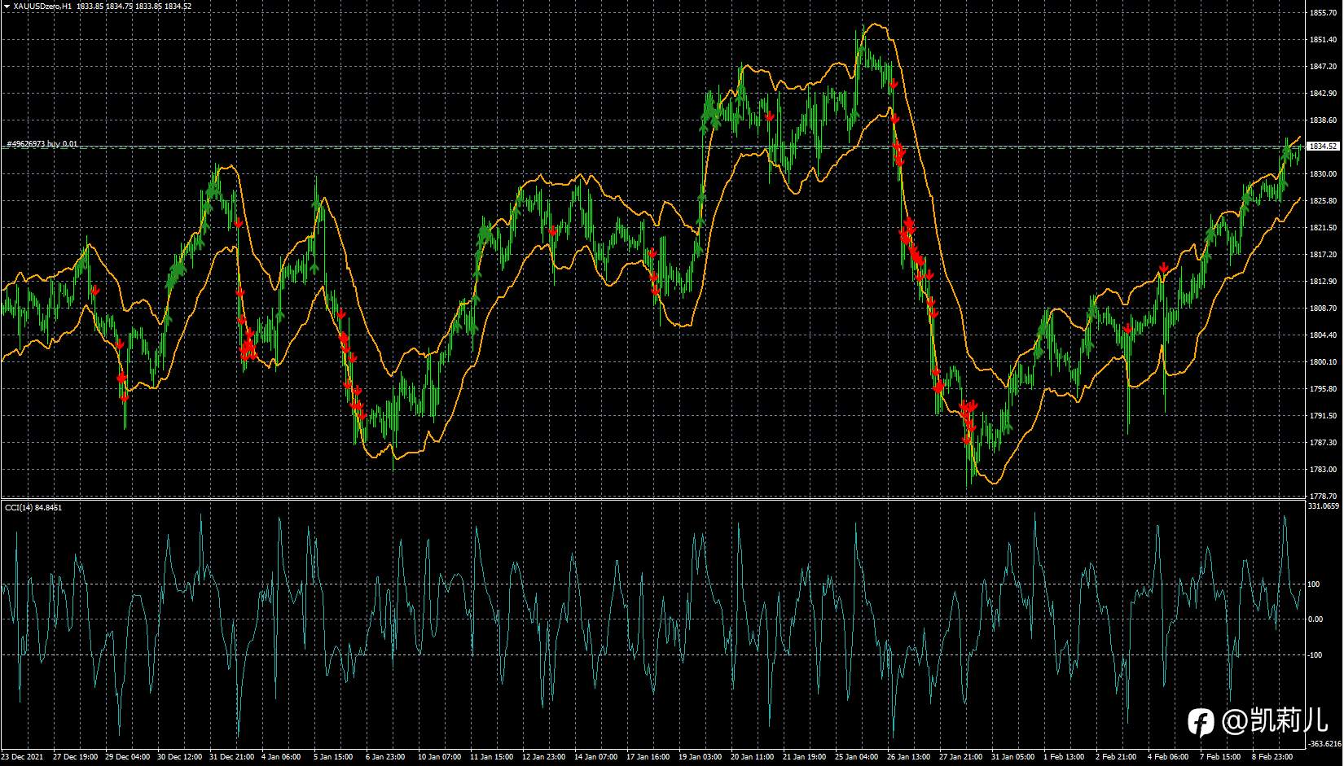Click the 4 Feb 06:00 time label
1344x766 pixels.
tap(1168, 757)
